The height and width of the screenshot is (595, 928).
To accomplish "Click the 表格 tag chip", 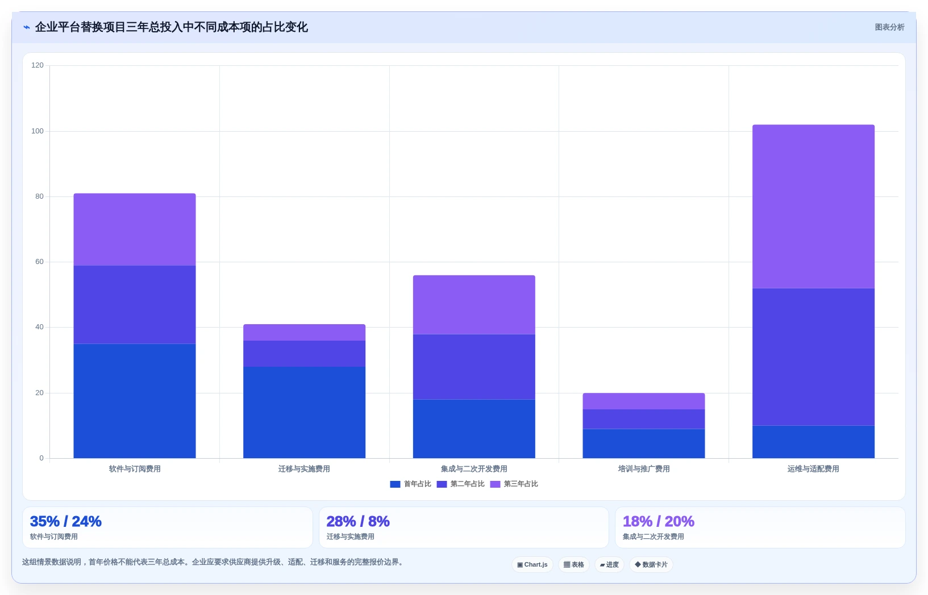I will point(574,565).
